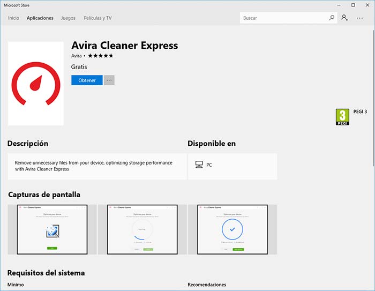Maximize the Microsoft Store window

pos(353,5)
